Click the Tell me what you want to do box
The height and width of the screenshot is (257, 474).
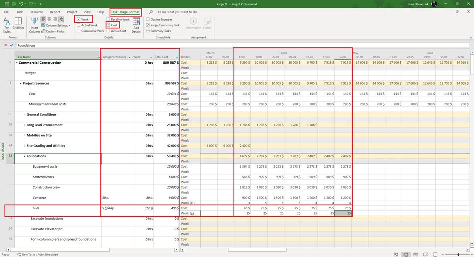click(176, 12)
